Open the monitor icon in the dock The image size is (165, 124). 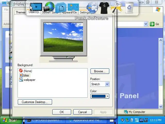coord(37,8)
